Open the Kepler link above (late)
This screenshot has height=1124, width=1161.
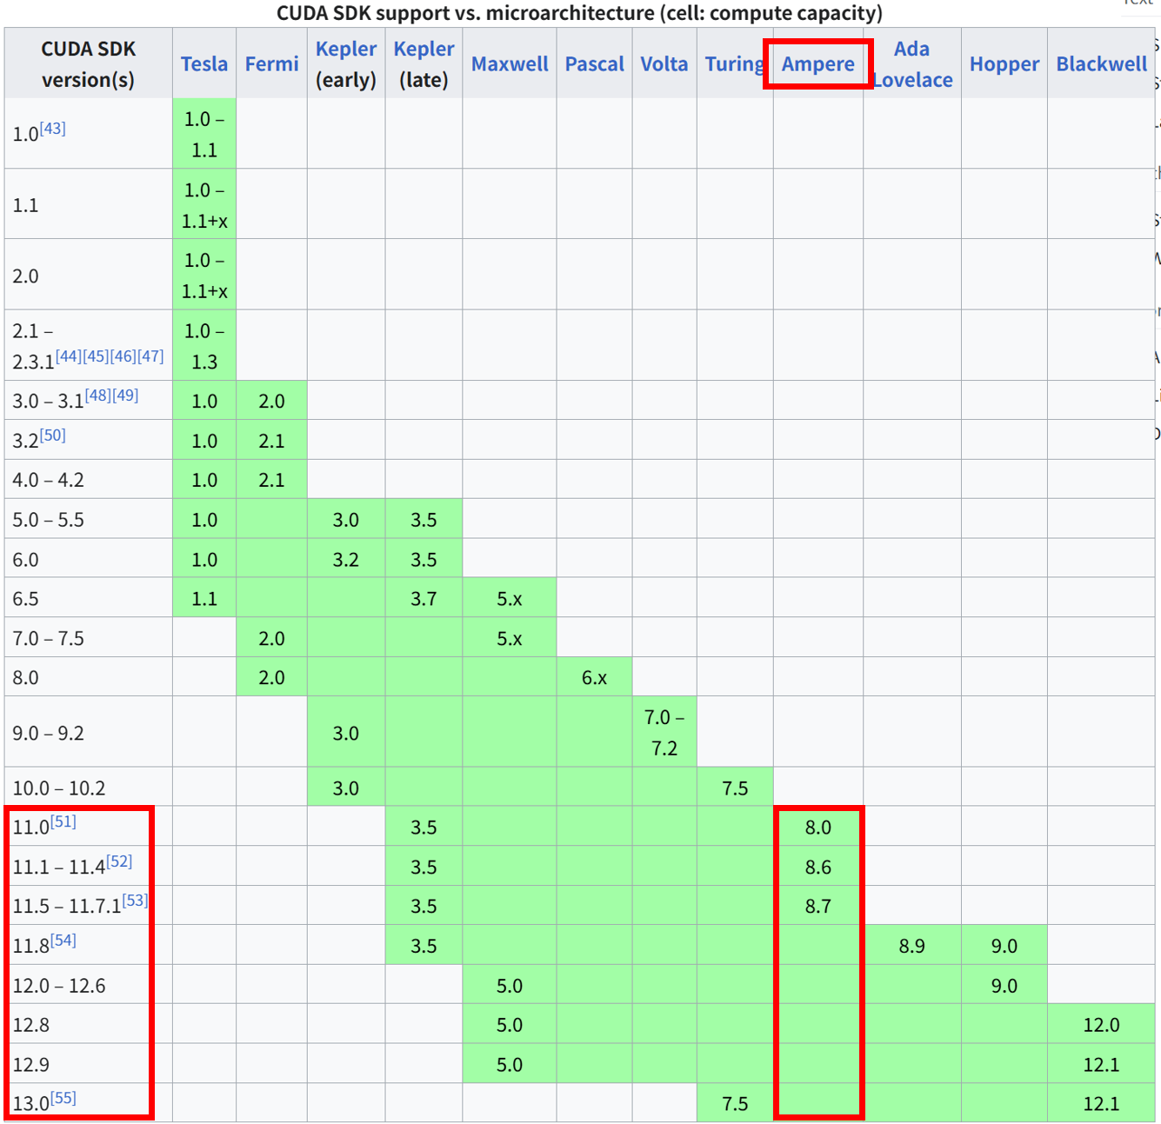424,49
